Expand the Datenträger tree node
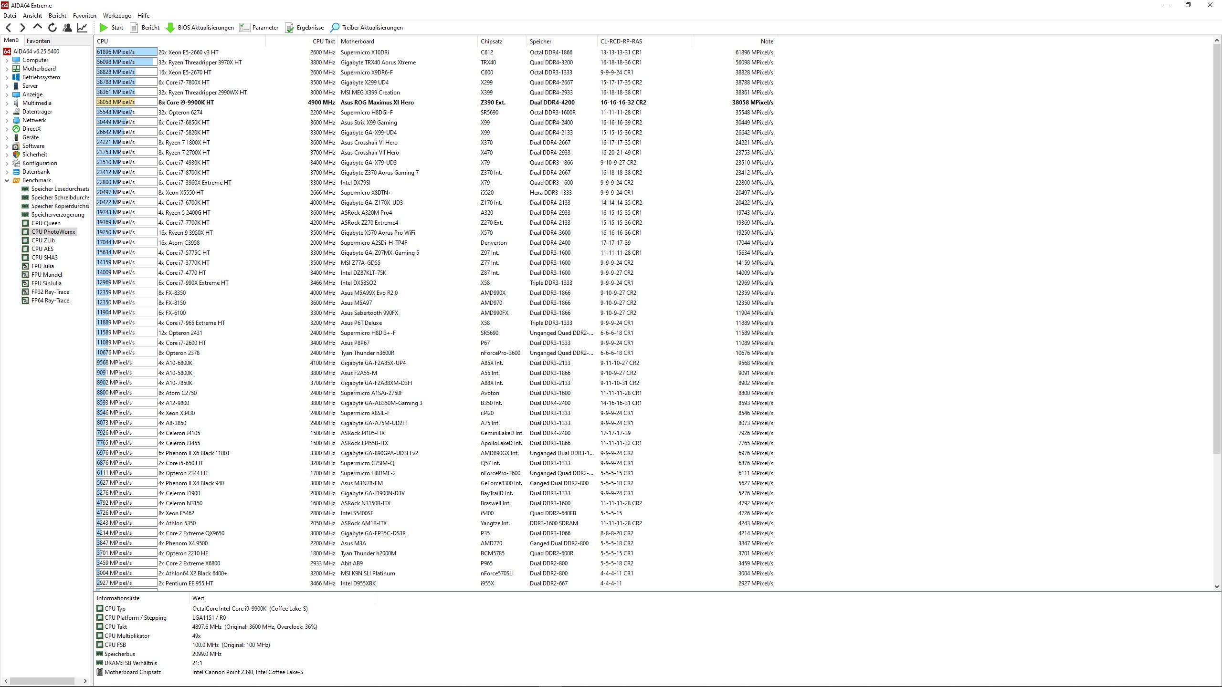 (7, 112)
